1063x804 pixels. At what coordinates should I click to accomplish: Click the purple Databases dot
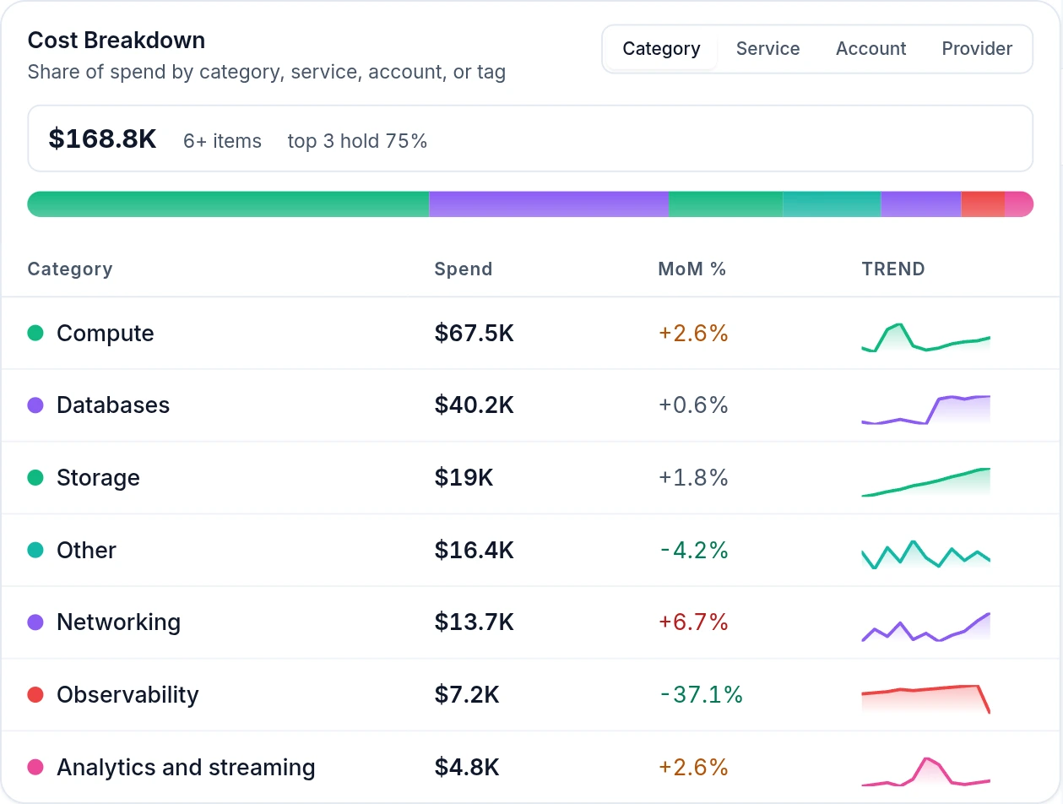click(x=35, y=405)
